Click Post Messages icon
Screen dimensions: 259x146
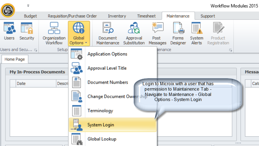(x=157, y=33)
